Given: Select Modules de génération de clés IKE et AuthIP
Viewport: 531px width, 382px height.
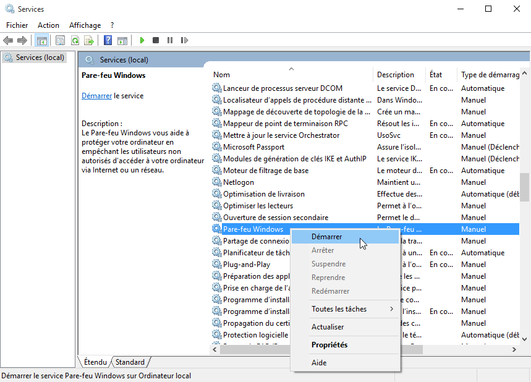Looking at the screenshot, I should [365, 159].
